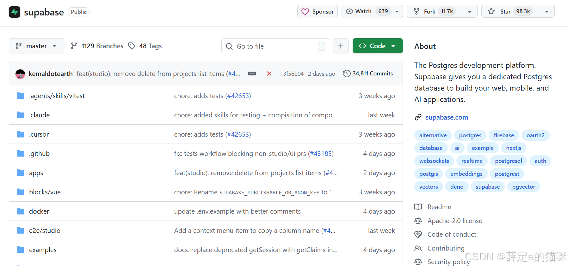Select the postgrest topic tag
568x266 pixels.
coord(507,174)
